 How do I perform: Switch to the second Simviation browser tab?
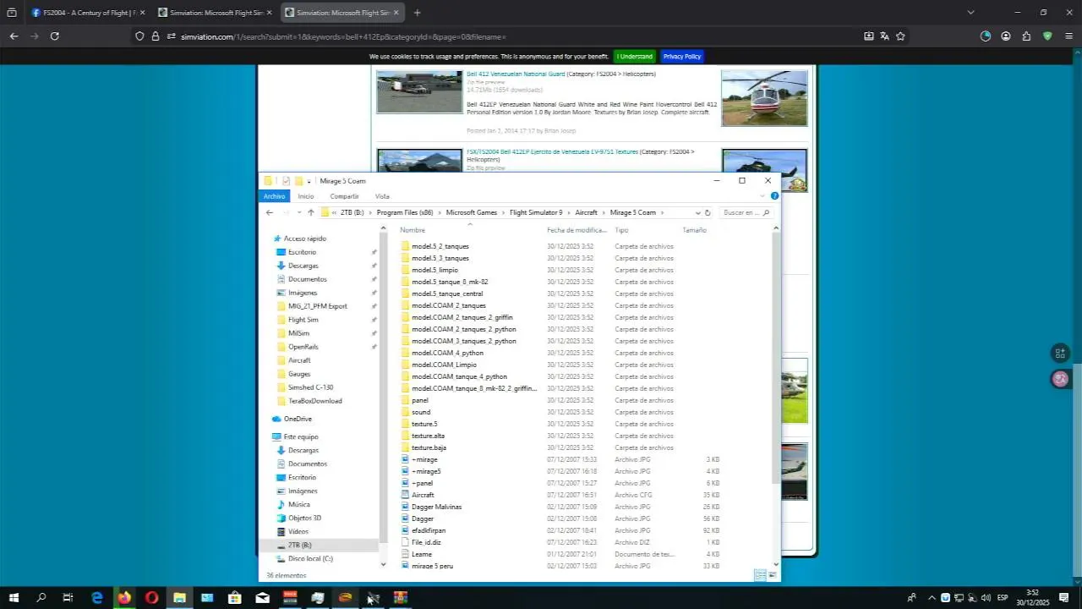pos(342,13)
